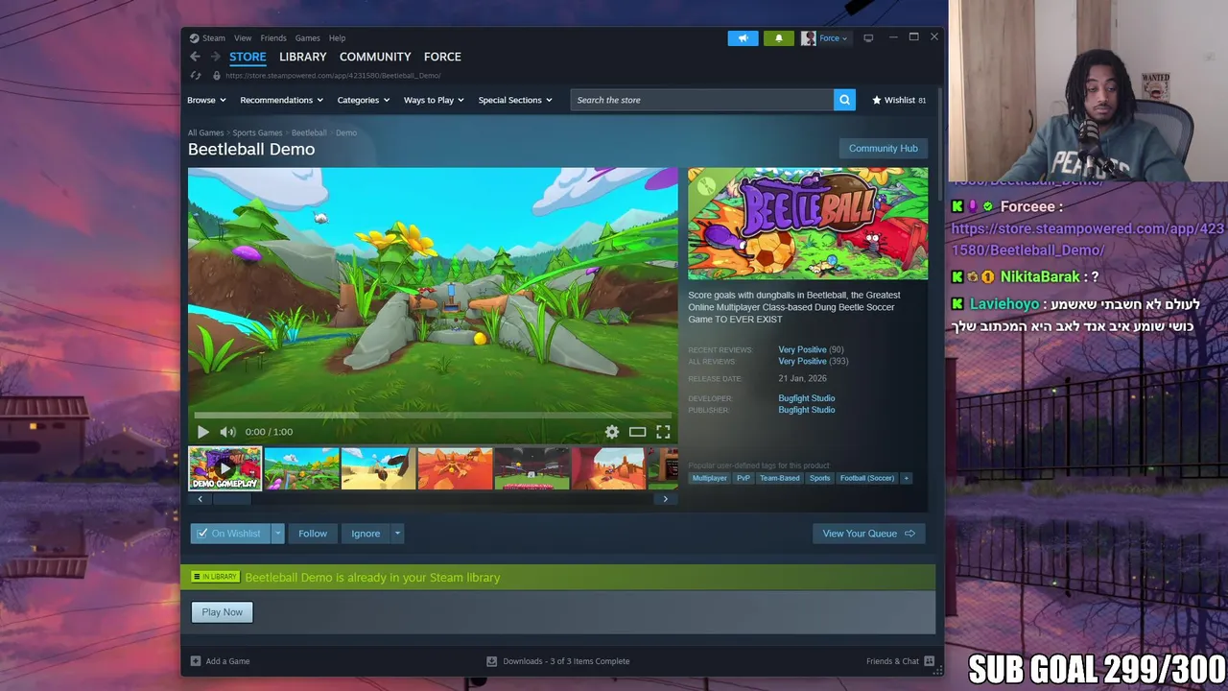Screen dimensions: 1228x691
Task: Make the trailer fullscreen
Action: tap(663, 432)
